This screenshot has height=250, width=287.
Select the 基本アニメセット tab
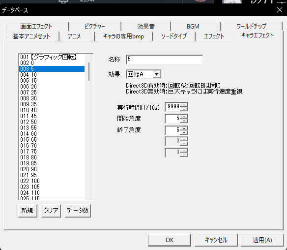tap(31, 36)
